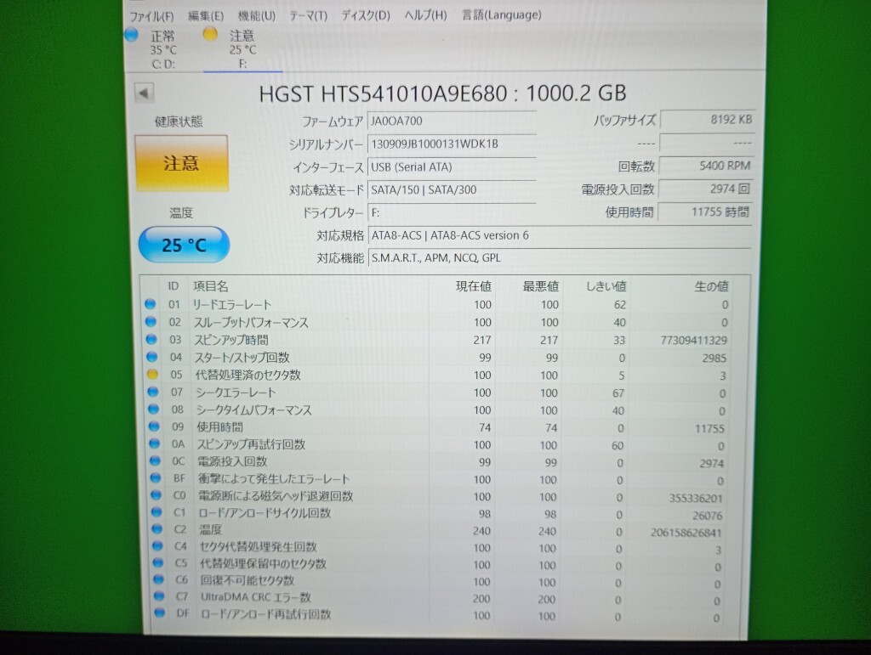The height and width of the screenshot is (655, 871).
Task: Open the ディスク(D) menu
Action: [x=366, y=15]
